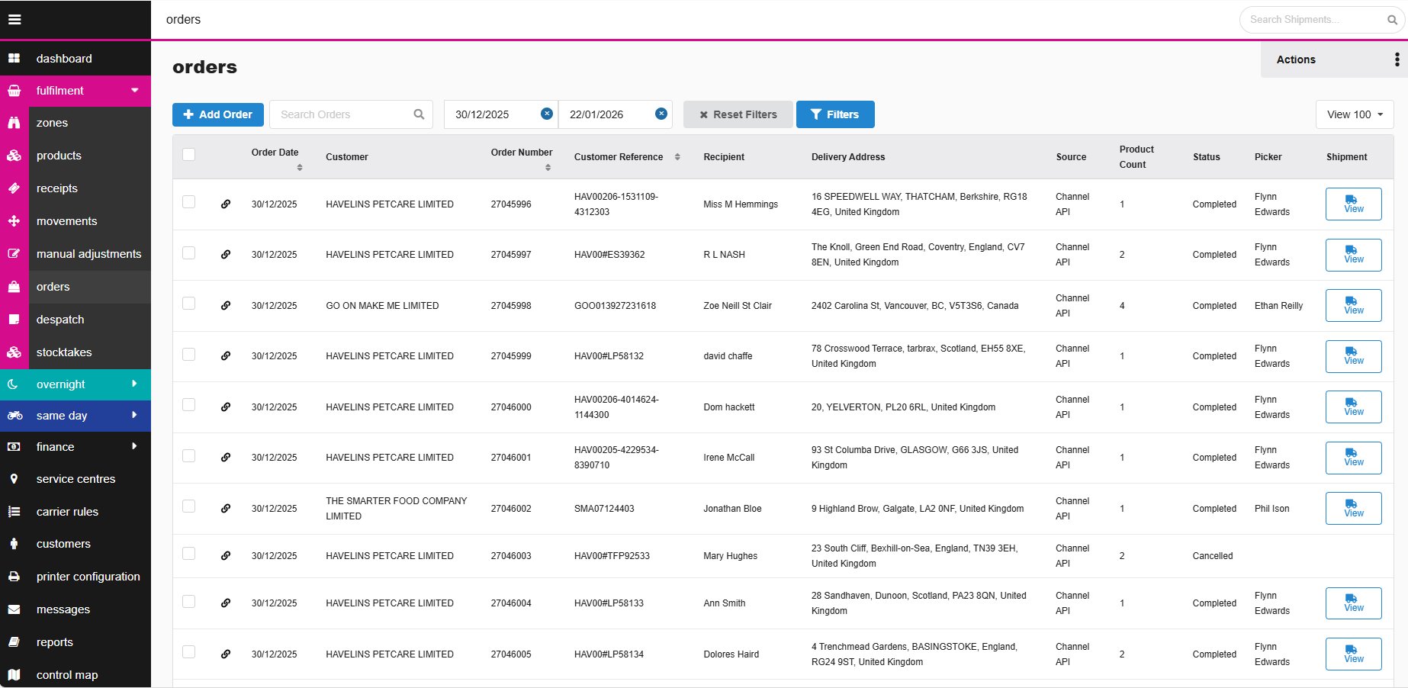
Task: View shipment for order 27046002
Action: [x=1354, y=509]
